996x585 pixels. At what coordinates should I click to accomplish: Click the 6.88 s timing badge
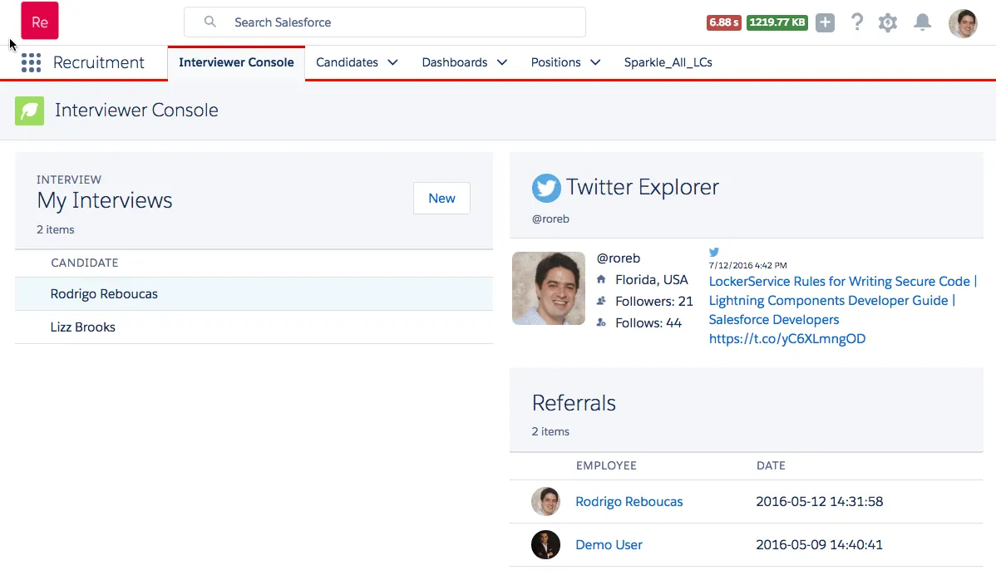pyautogui.click(x=723, y=22)
